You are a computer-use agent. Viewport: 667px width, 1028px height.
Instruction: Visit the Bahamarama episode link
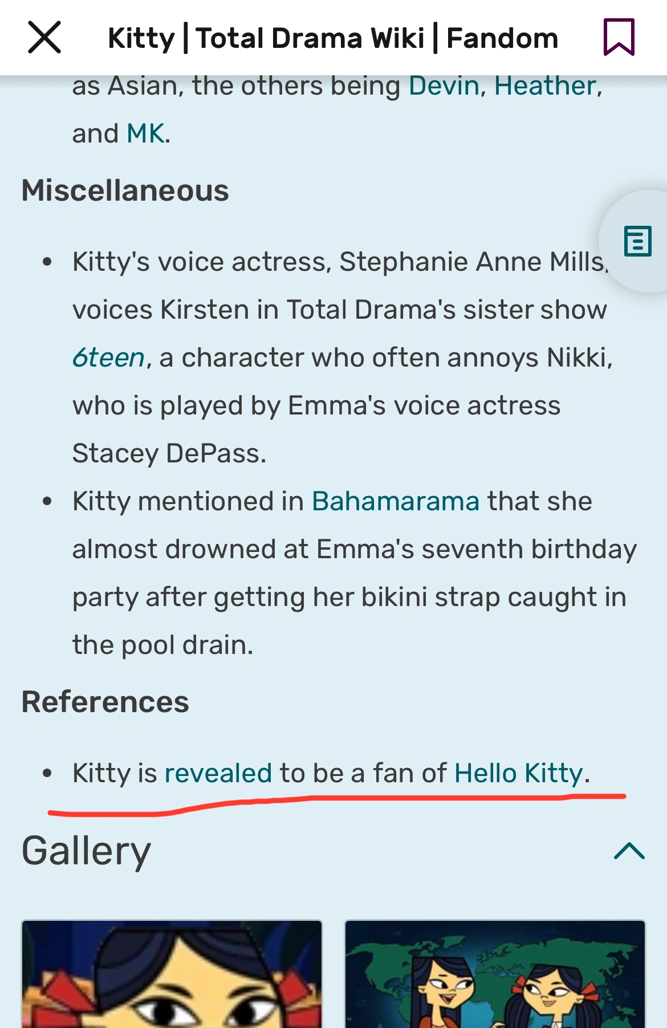(x=396, y=502)
